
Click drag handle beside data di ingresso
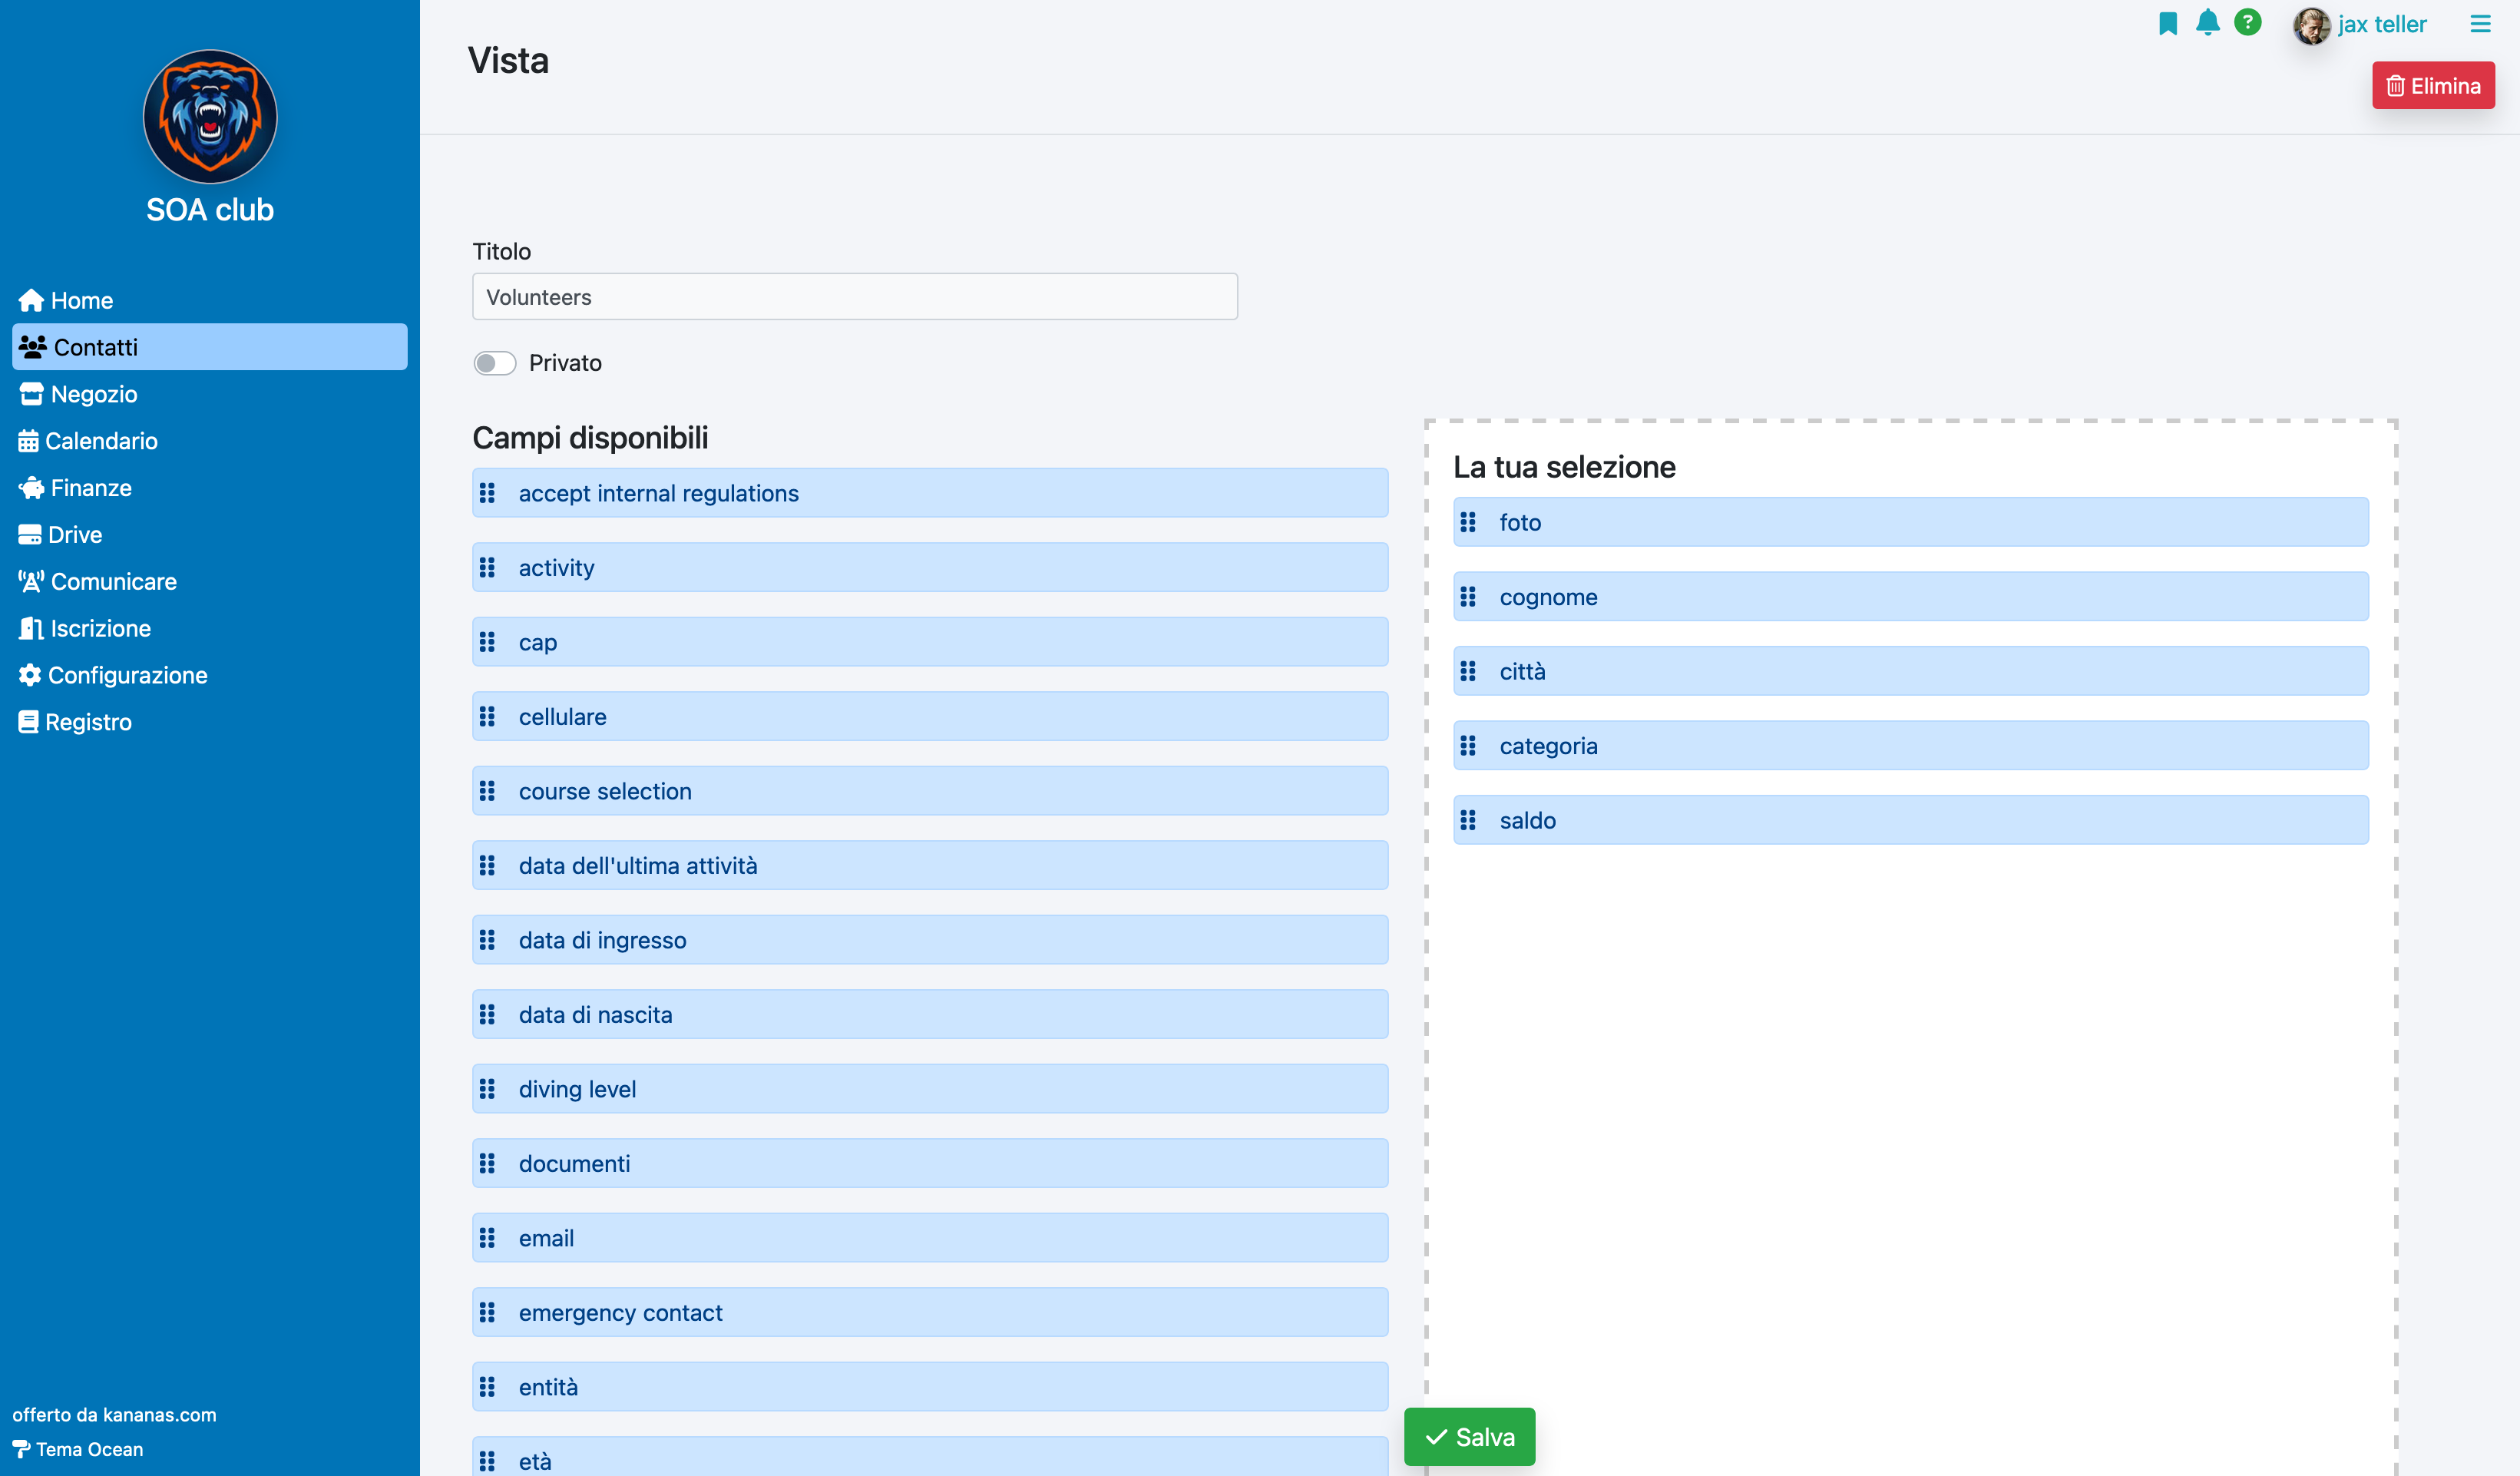click(487, 940)
